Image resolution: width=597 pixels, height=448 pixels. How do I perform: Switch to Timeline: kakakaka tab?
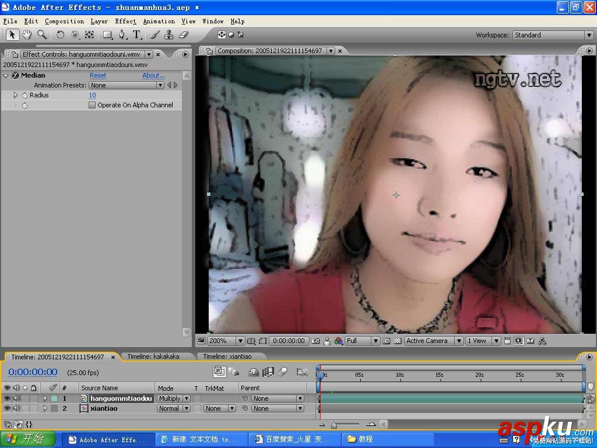coord(153,356)
